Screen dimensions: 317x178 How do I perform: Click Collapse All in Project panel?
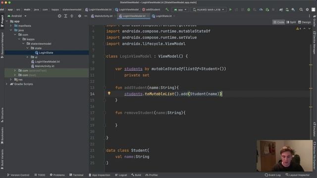72,16
